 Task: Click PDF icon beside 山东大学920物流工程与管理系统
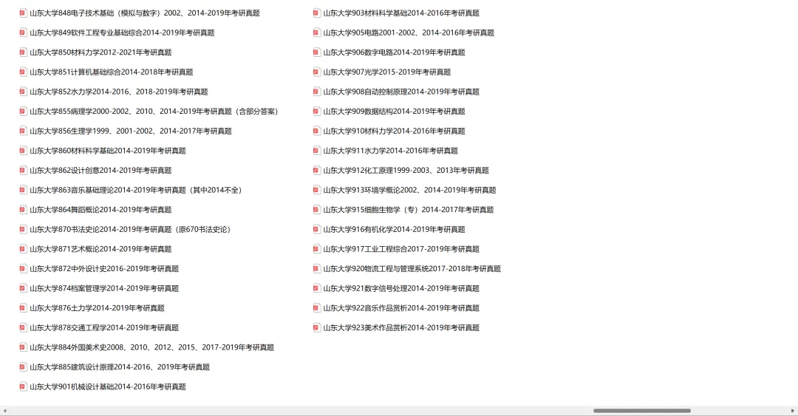pyautogui.click(x=316, y=268)
